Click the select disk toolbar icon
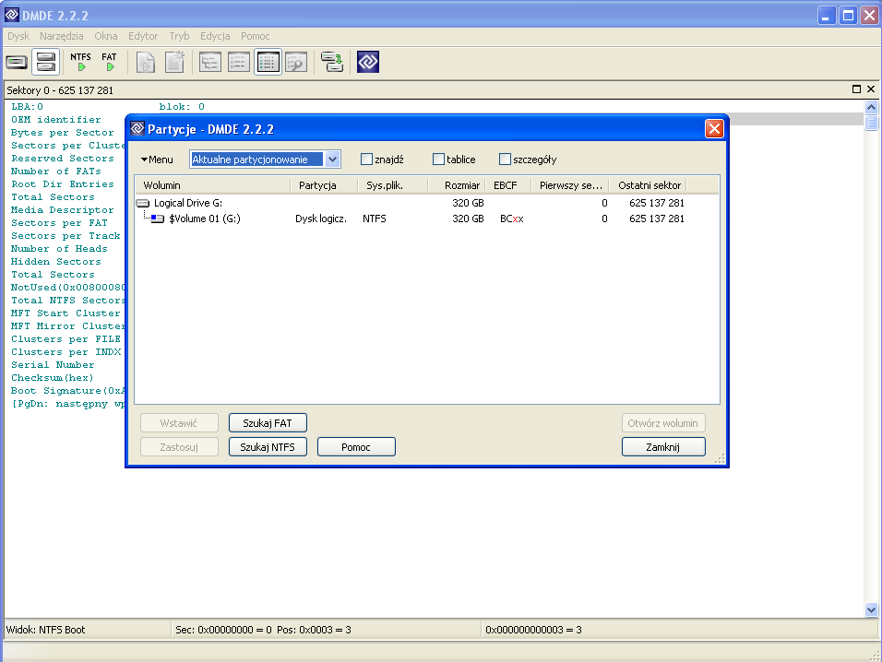Screen dimensions: 882x662 17,62
